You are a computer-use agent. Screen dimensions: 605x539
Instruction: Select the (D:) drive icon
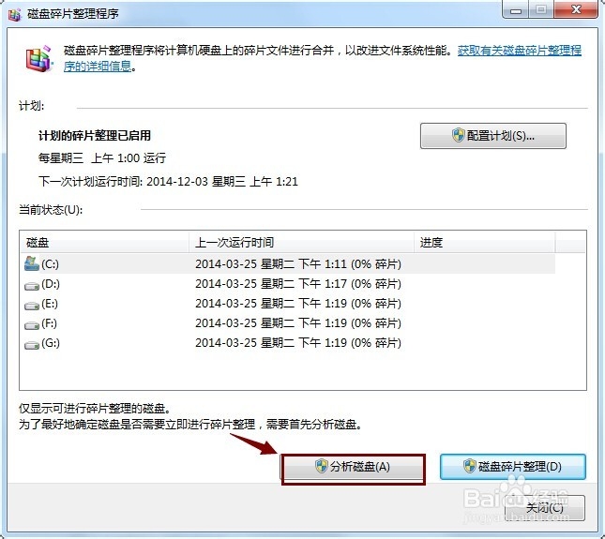[32, 285]
